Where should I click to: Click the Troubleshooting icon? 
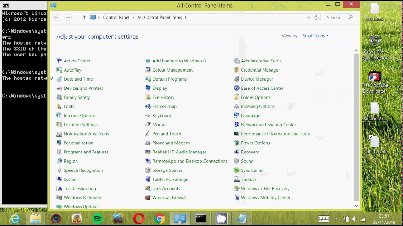pyautogui.click(x=59, y=188)
